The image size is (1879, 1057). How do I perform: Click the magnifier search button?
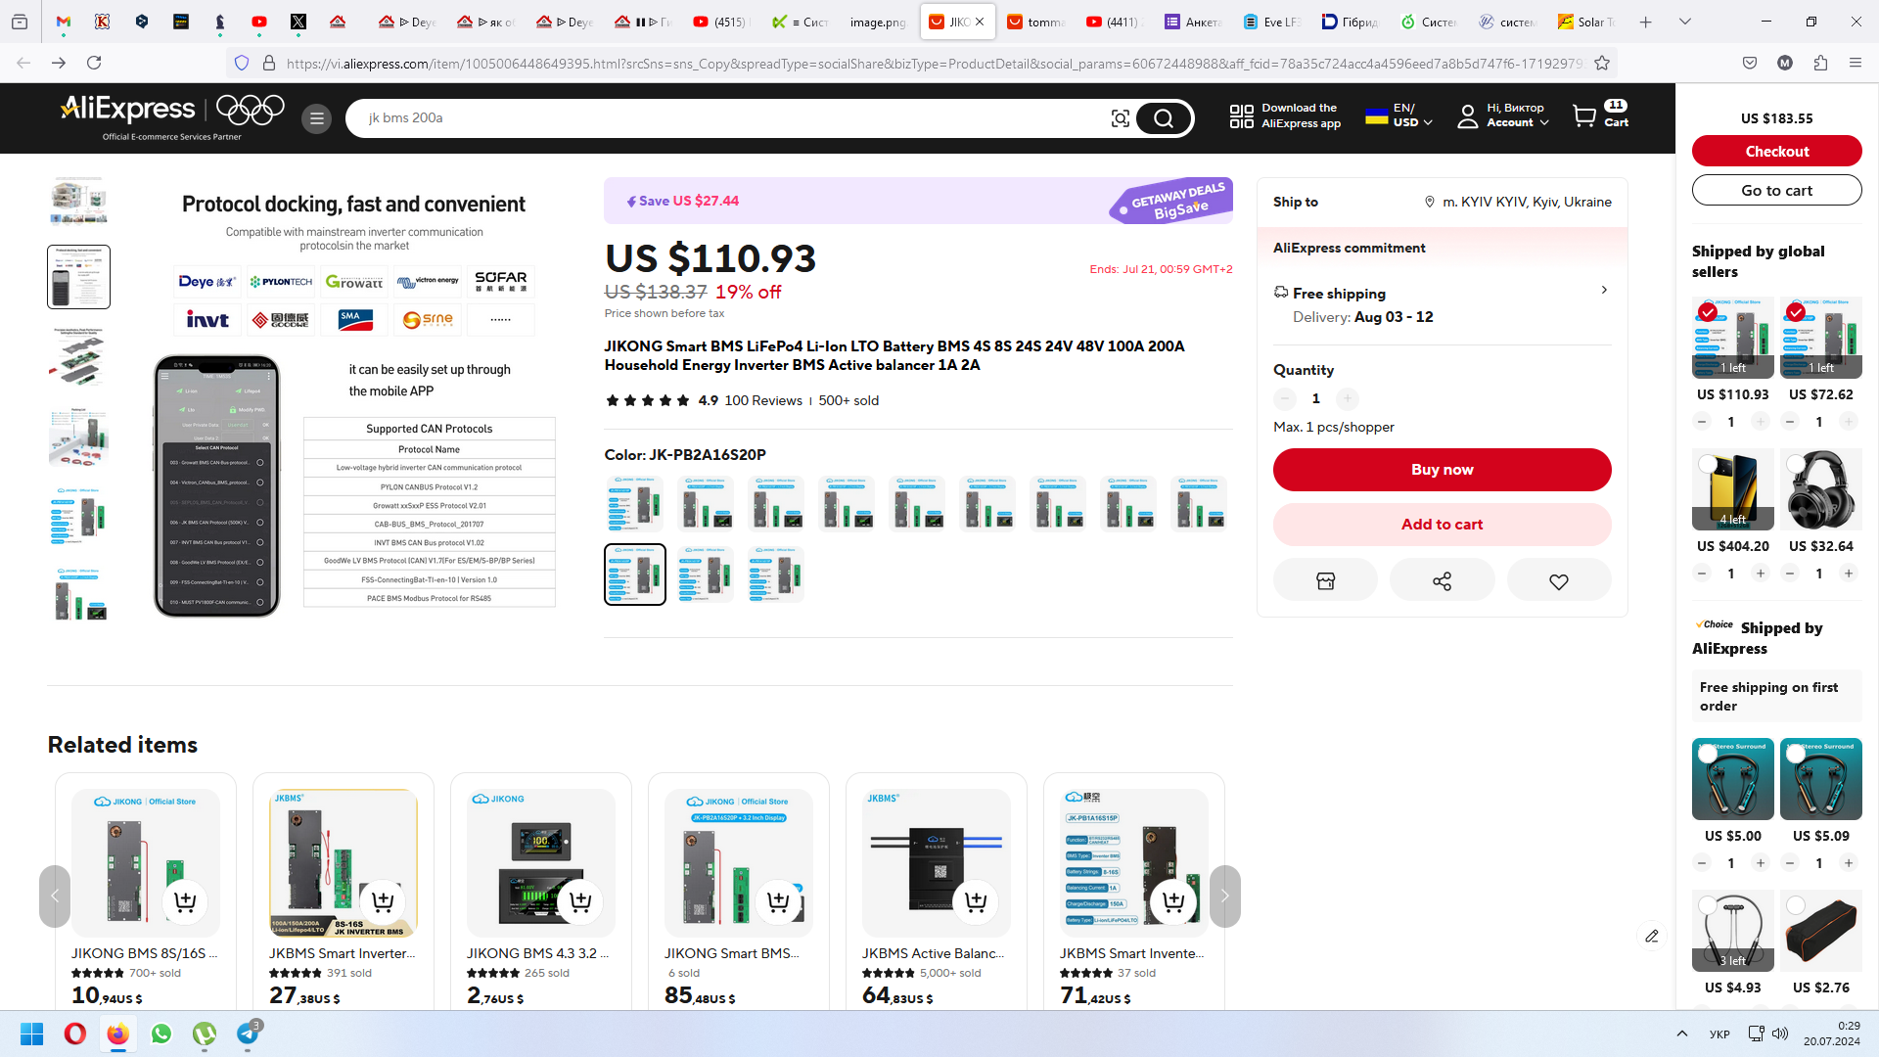tap(1164, 118)
